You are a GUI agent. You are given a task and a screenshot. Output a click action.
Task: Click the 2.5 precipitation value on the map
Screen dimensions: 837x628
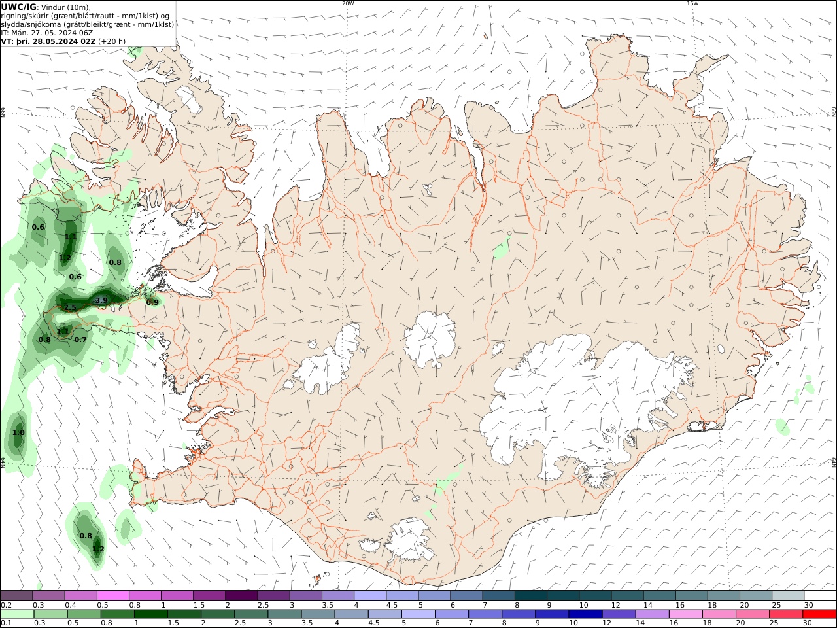click(71, 307)
